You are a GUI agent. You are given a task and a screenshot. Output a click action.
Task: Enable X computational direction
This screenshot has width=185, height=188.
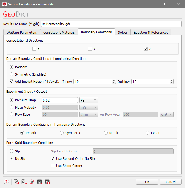pos(34,49)
